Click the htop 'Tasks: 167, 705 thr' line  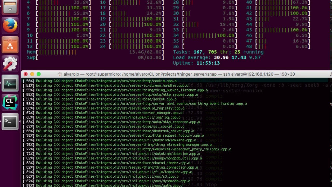click(x=218, y=52)
